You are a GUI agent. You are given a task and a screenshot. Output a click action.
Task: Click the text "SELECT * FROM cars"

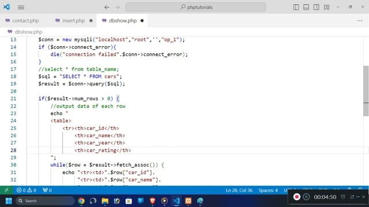89,76
